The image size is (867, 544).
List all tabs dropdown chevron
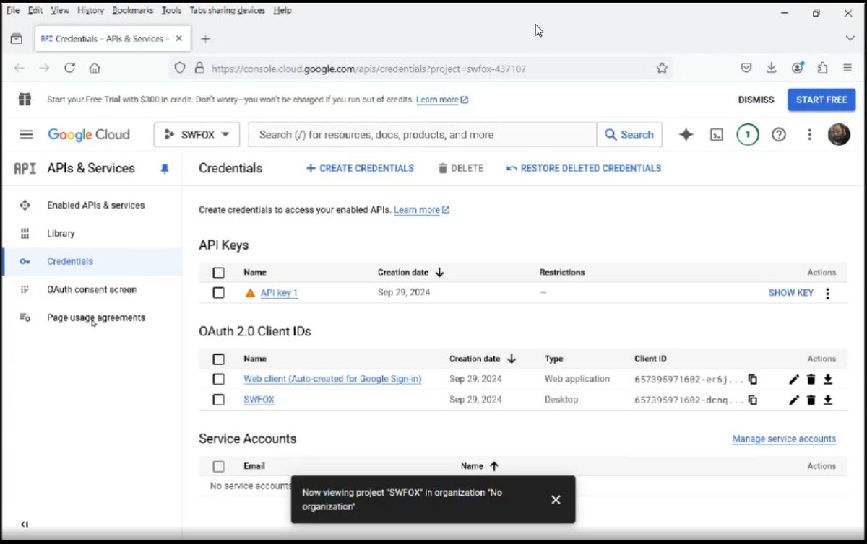tap(850, 38)
